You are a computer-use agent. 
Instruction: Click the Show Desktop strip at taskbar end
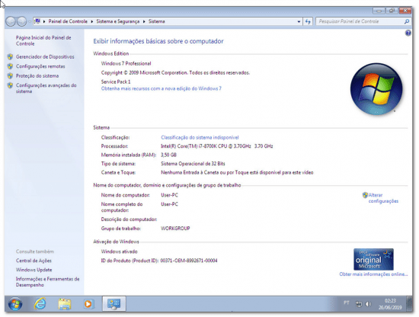[409, 304]
